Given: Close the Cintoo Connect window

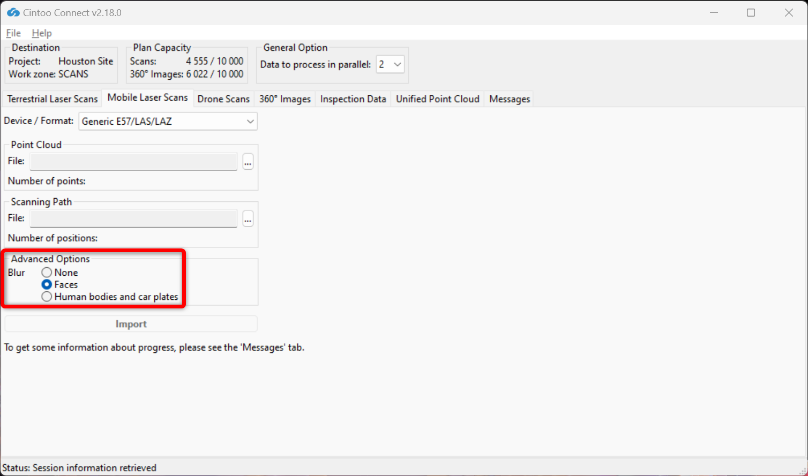Looking at the screenshot, I should pos(789,12).
